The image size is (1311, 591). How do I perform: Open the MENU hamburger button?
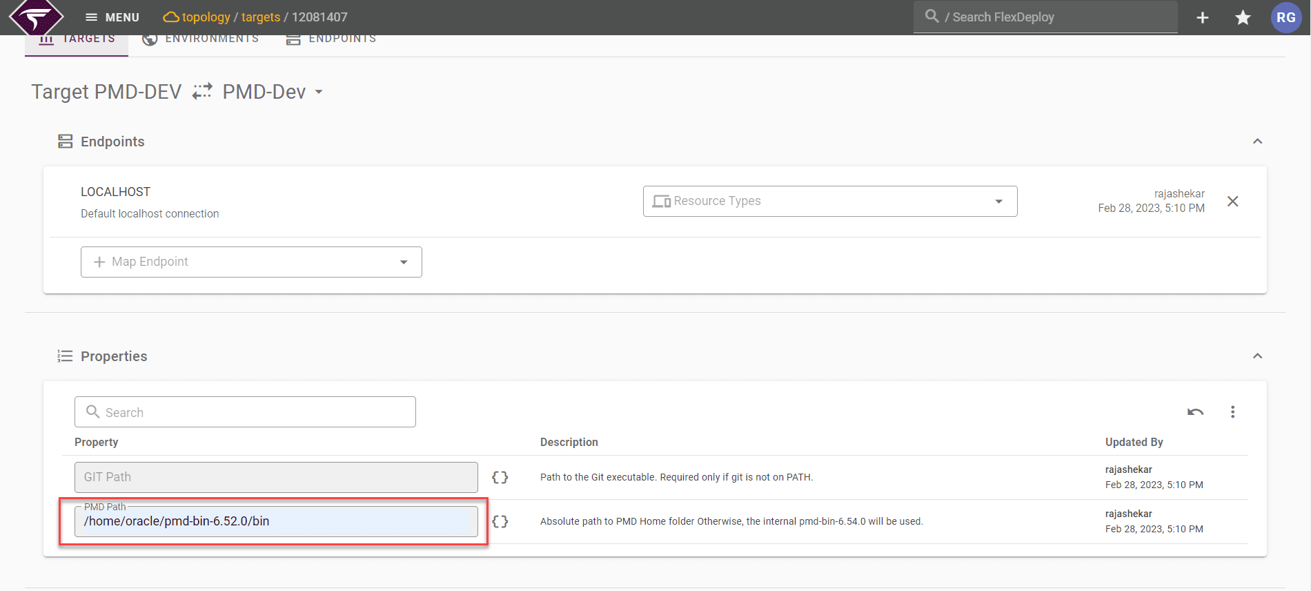(x=112, y=17)
